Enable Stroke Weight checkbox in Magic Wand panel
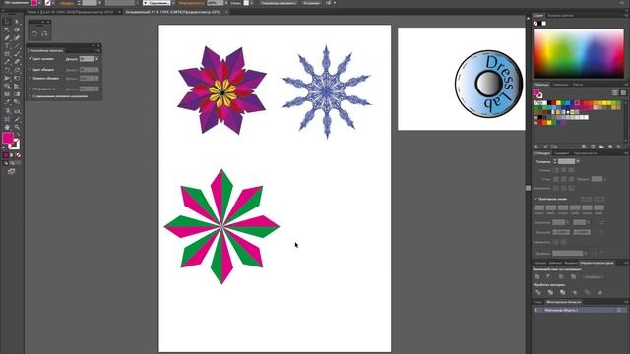 (31, 79)
